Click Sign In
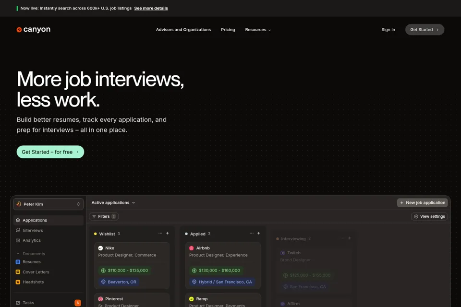Screen dimensions: 461x307 point(388,30)
